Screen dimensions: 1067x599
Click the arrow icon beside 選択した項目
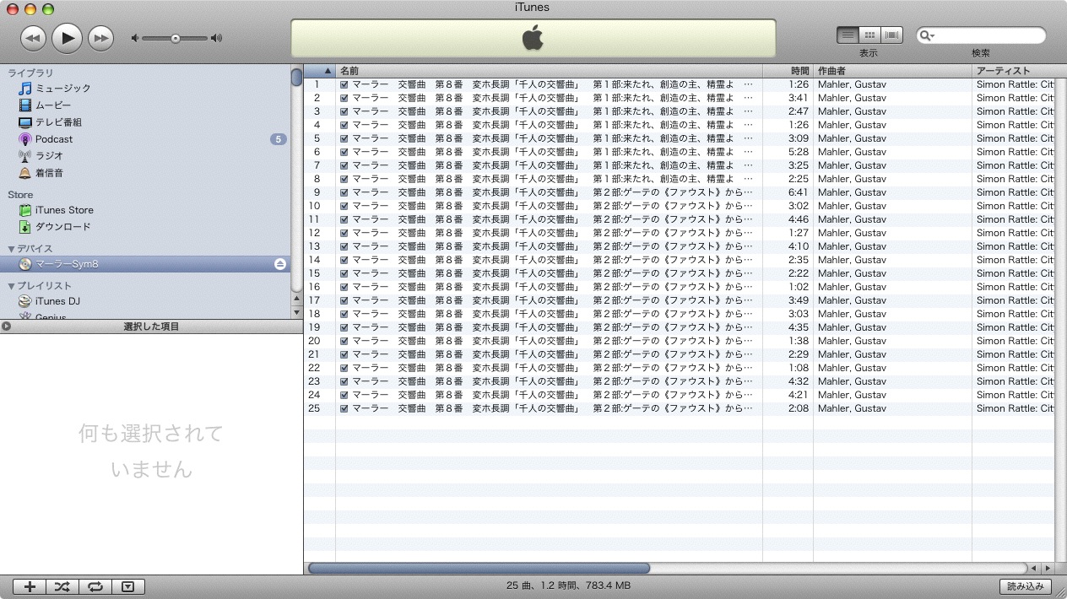coord(6,326)
